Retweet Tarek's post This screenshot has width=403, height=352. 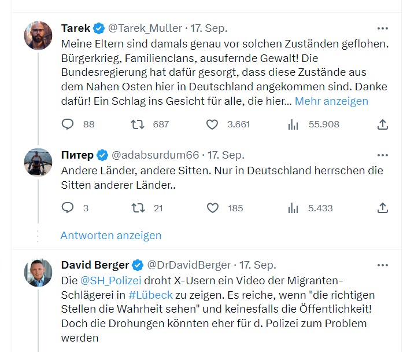coord(137,124)
